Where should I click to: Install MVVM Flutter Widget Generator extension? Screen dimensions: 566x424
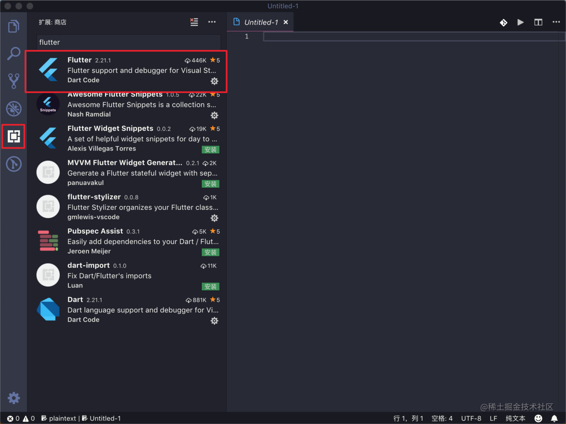pos(210,184)
